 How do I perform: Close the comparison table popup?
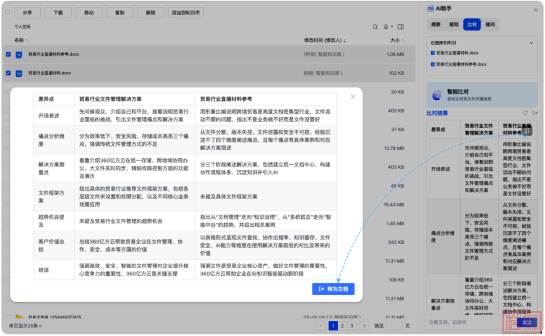353,97
